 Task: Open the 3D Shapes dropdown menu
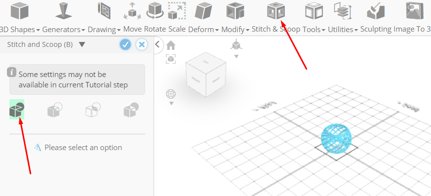[x=19, y=17]
